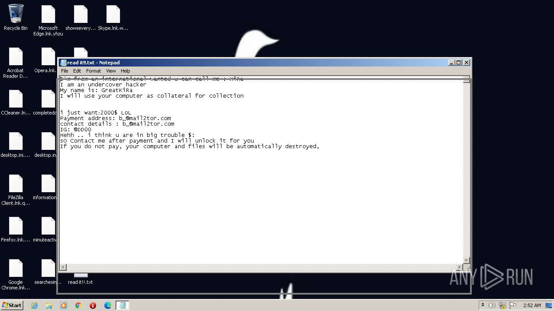This screenshot has width=554, height=311.
Task: Select the FileZilla Client.lnk file icon
Action: coord(16,190)
